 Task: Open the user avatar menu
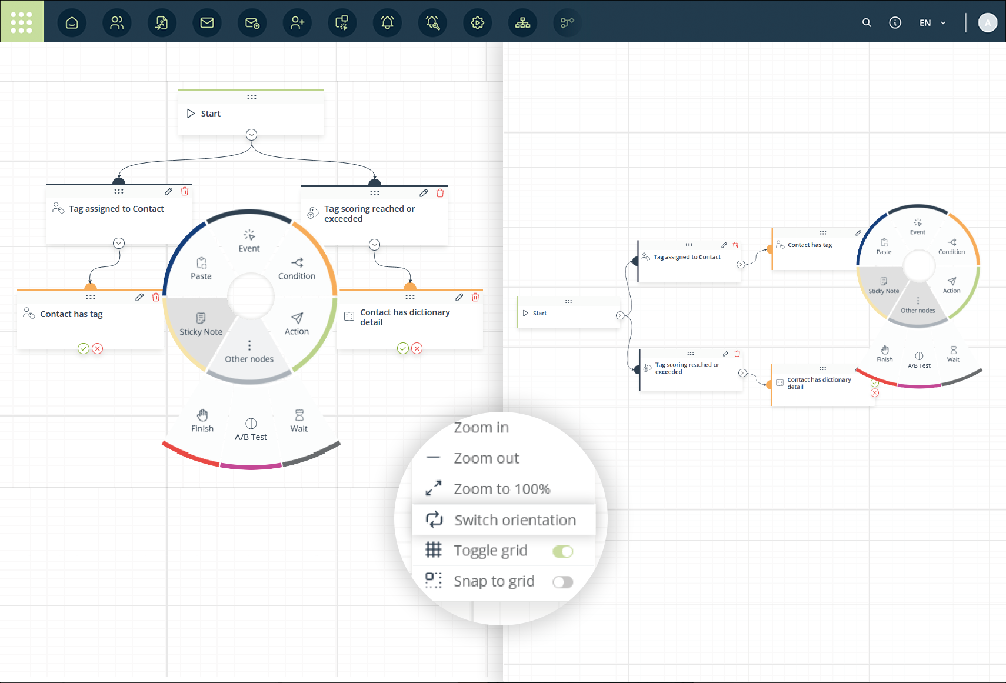(988, 23)
